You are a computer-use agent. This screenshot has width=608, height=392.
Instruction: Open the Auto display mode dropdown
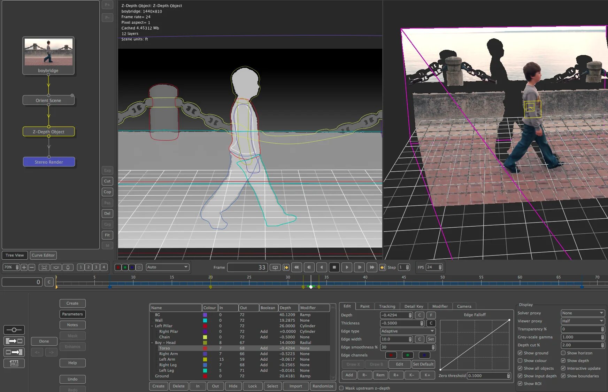[167, 267]
